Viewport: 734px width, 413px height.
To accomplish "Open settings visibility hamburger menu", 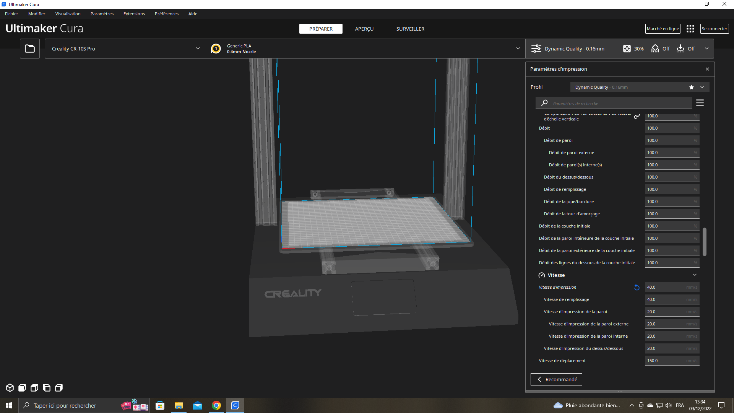I will (700, 103).
